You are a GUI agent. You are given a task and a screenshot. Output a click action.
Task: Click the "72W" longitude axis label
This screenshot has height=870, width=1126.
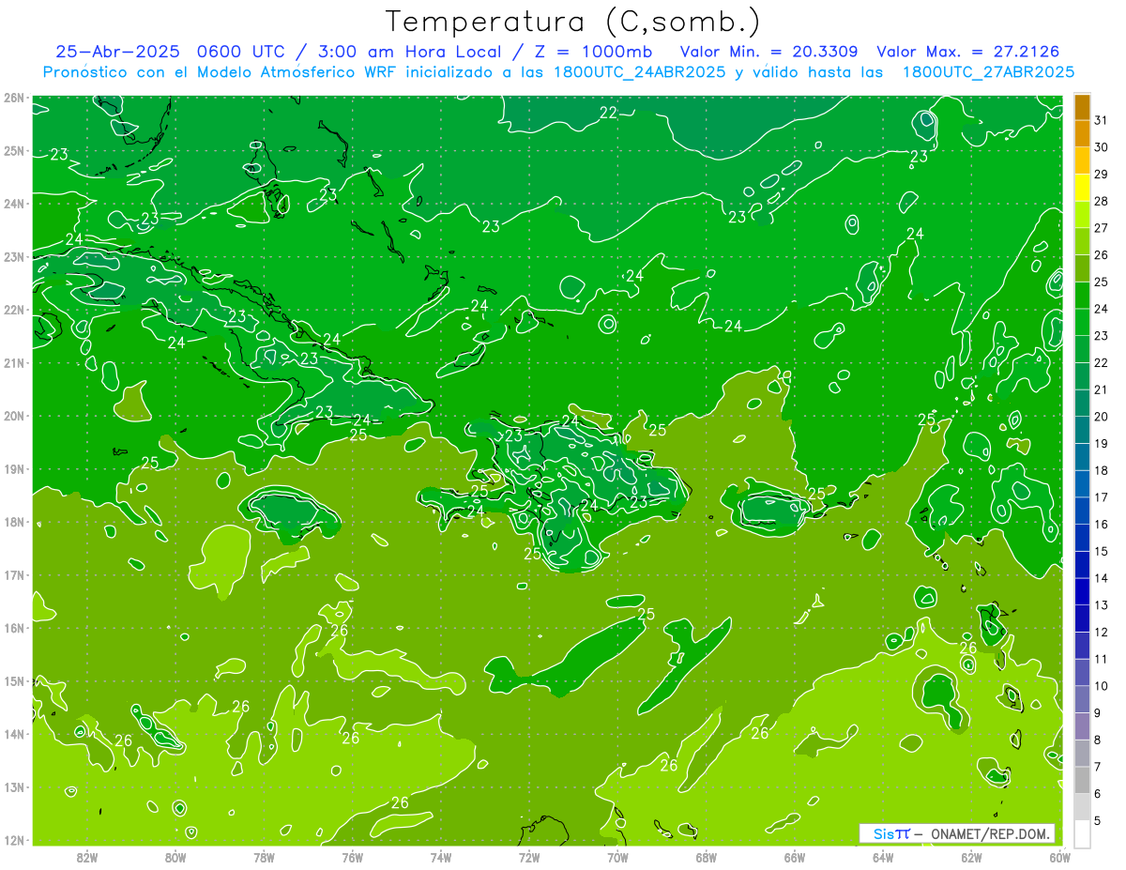coord(528,857)
